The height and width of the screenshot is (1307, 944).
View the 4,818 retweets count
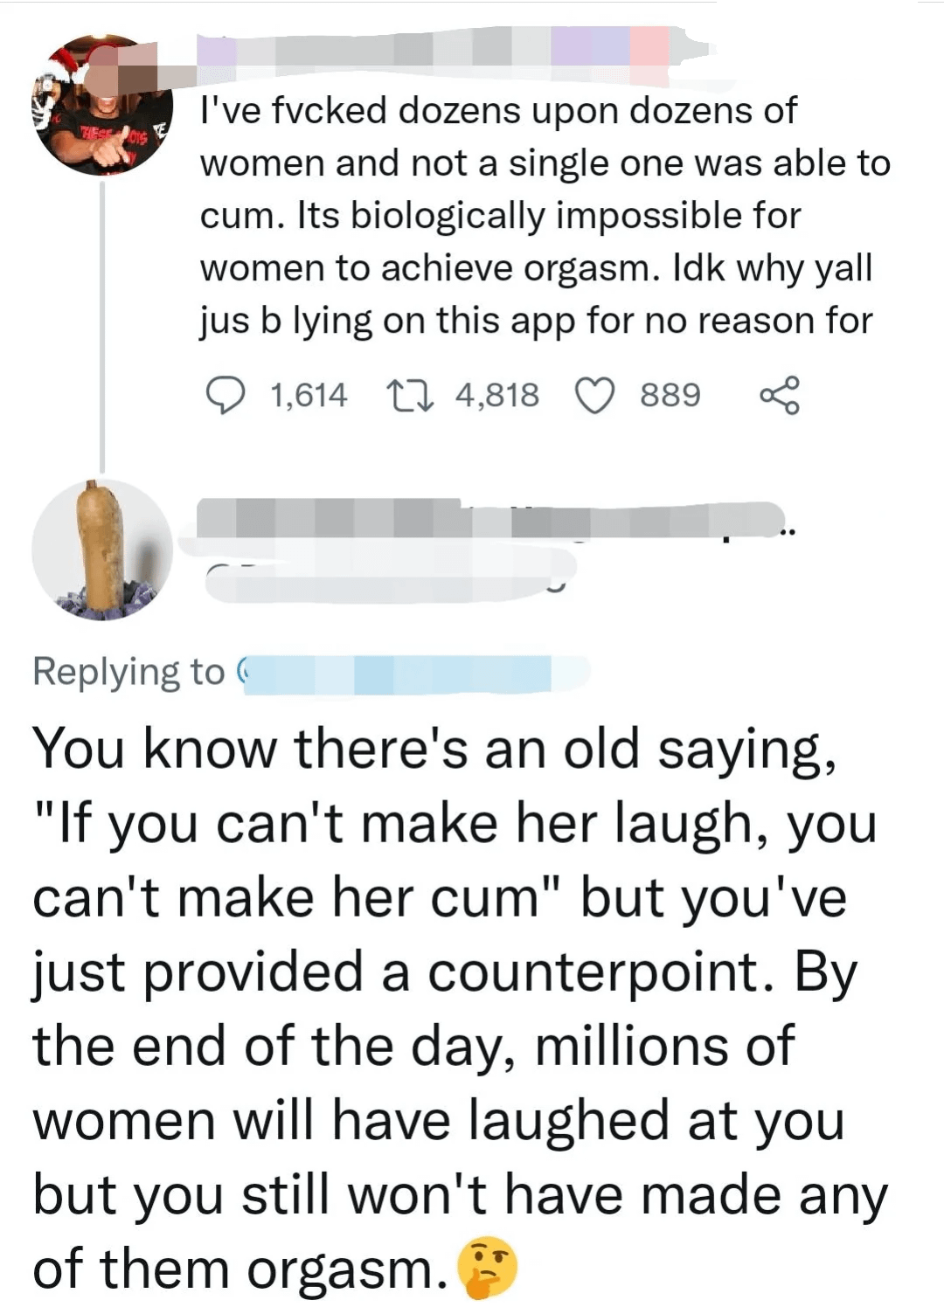[496, 395]
